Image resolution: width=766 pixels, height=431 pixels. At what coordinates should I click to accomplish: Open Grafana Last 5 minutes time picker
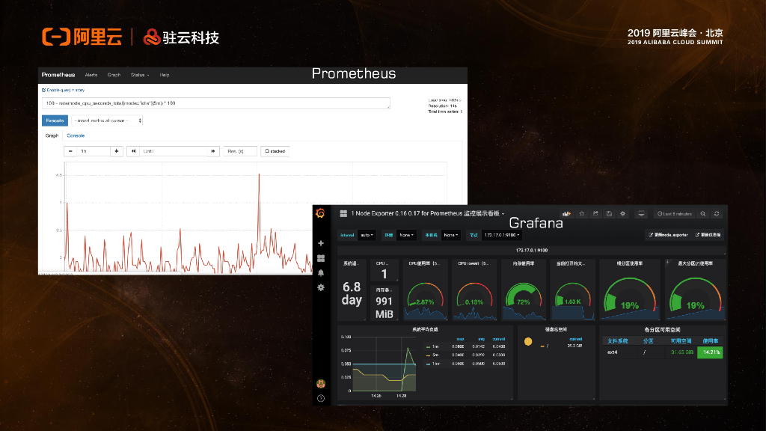click(675, 213)
